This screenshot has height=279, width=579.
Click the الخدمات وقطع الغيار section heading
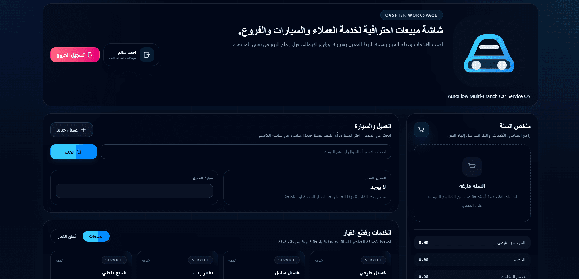(x=367, y=232)
